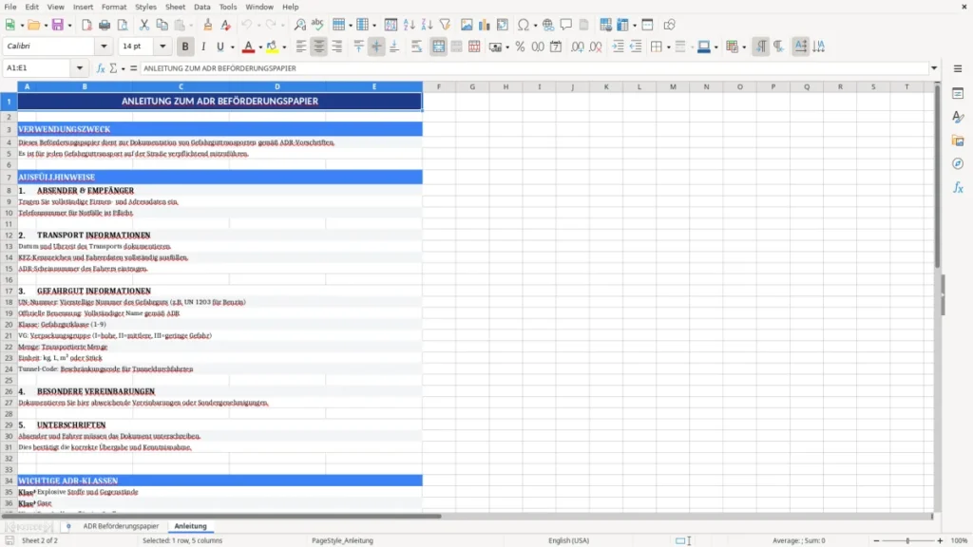Open the Open document dropdown arrow
The height and width of the screenshot is (547, 973).
coord(46,26)
